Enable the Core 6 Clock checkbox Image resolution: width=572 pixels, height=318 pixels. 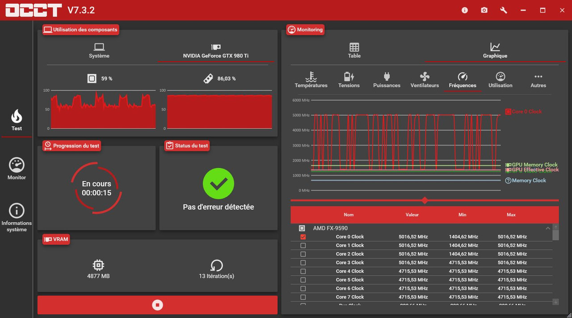click(303, 289)
